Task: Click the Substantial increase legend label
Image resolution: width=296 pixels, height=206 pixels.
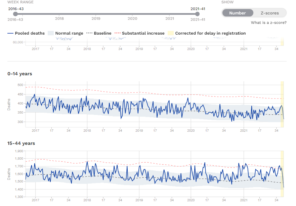Action: pos(143,33)
